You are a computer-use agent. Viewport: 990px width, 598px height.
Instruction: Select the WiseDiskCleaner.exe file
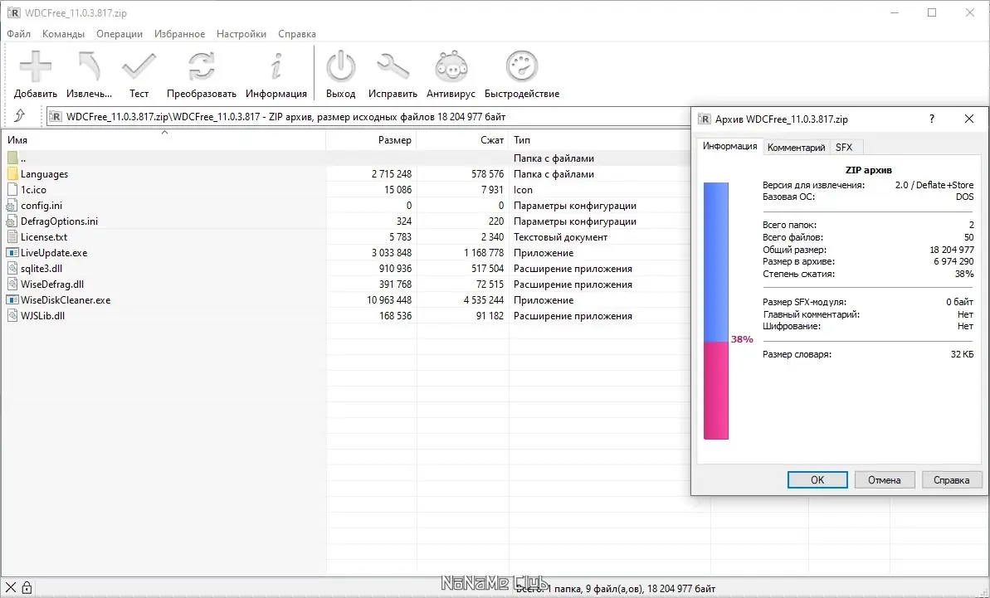pos(64,299)
